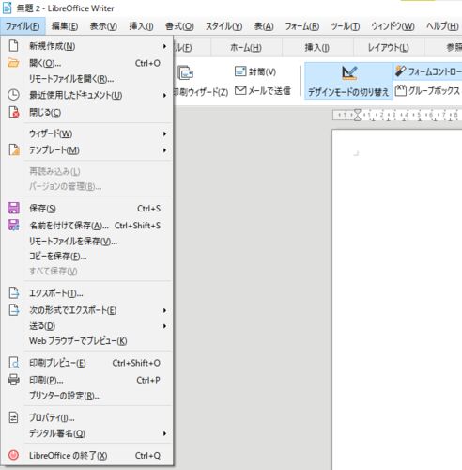Click the Save As icon beside 名前を付けて保存

(x=13, y=225)
